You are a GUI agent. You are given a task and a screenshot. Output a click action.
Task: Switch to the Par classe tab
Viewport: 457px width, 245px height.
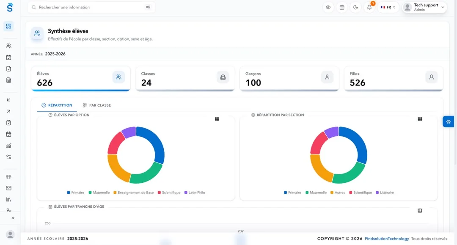[97, 105]
